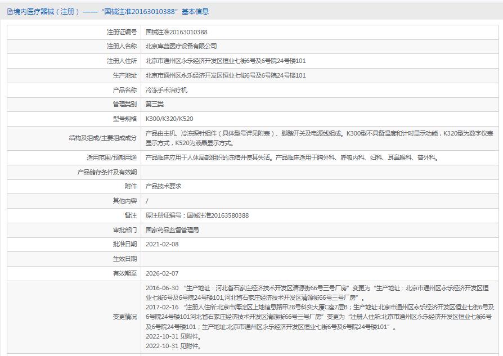Image resolution: width=503 pixels, height=356 pixels.
Task: Click the label '审批部门'
Action: coord(125,230)
